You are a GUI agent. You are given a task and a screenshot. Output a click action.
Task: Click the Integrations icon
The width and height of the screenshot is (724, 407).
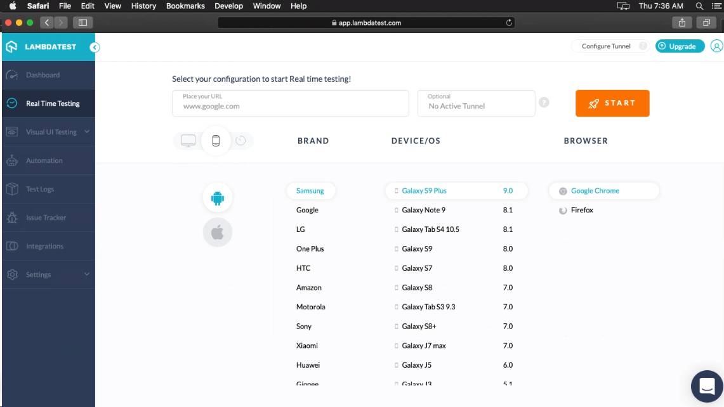coord(12,246)
